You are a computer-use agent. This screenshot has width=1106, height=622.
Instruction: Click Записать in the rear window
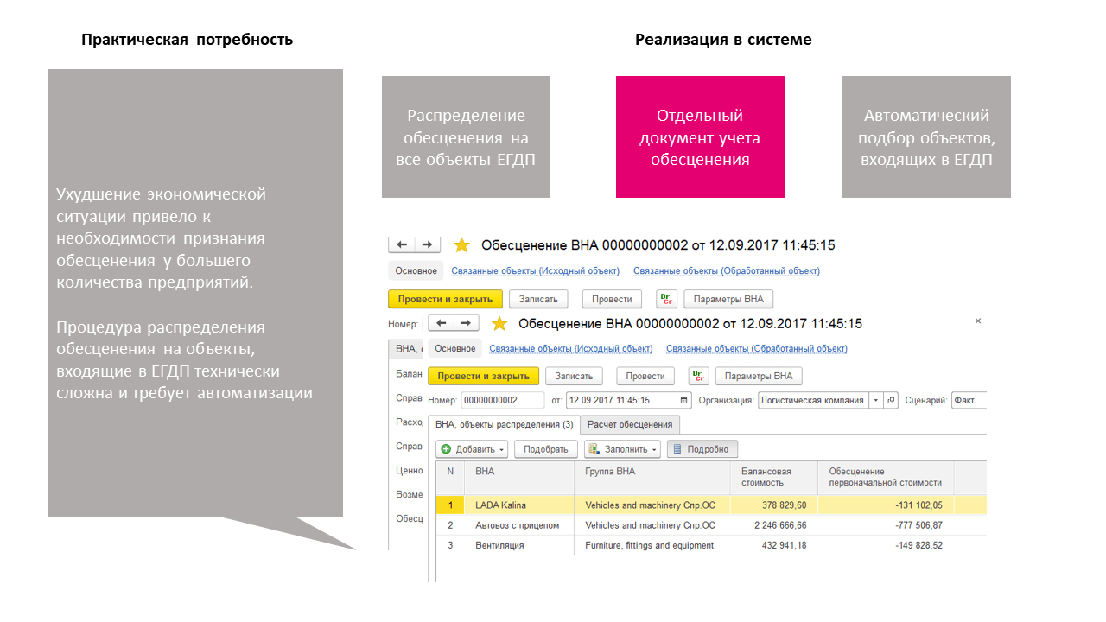click(x=539, y=299)
